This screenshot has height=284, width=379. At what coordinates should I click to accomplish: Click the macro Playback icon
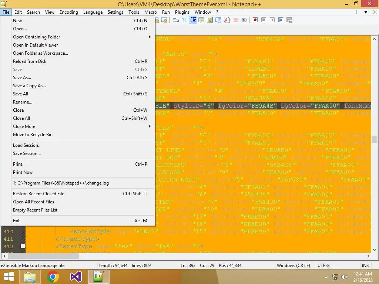(272, 20)
